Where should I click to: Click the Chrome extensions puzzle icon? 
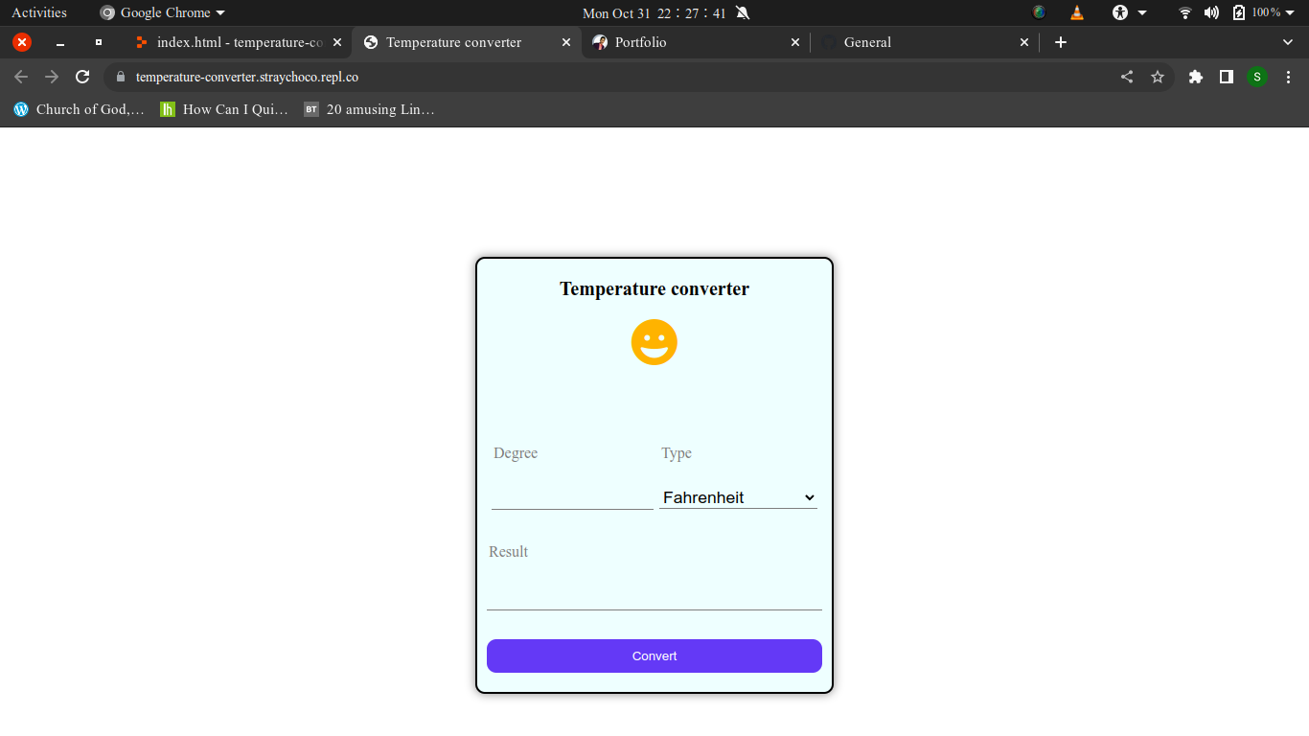click(x=1195, y=77)
